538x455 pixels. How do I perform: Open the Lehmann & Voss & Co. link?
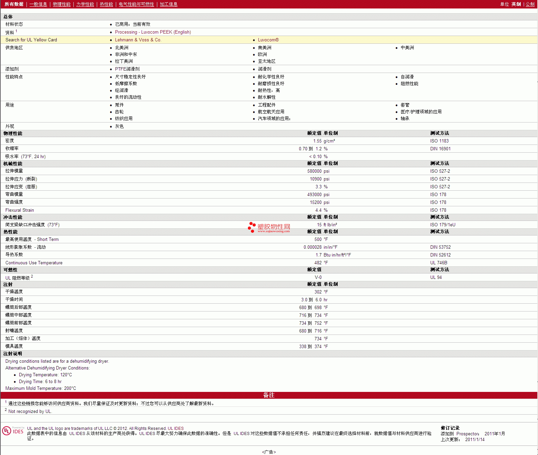point(138,40)
